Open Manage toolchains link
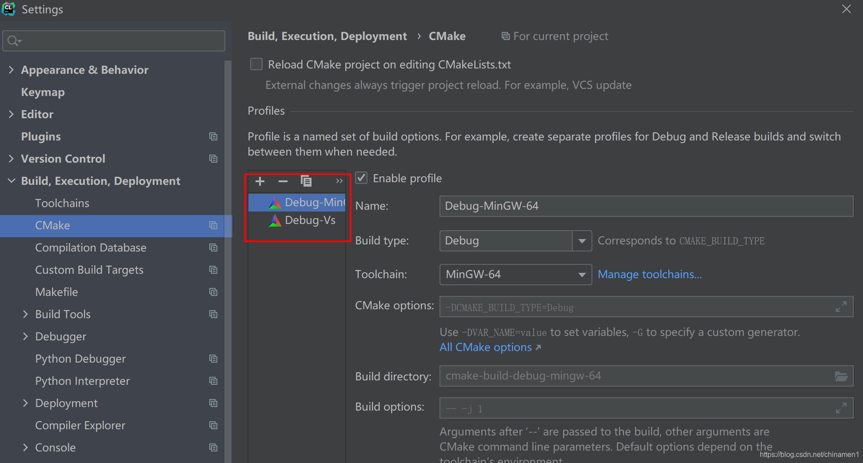The height and width of the screenshot is (463, 863). pos(650,275)
